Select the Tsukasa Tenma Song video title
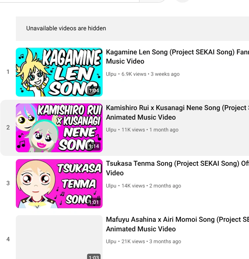 pyautogui.click(x=177, y=168)
